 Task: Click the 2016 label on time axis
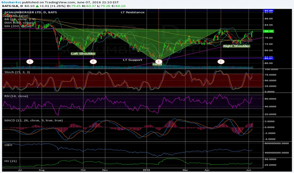(x=146, y=170)
